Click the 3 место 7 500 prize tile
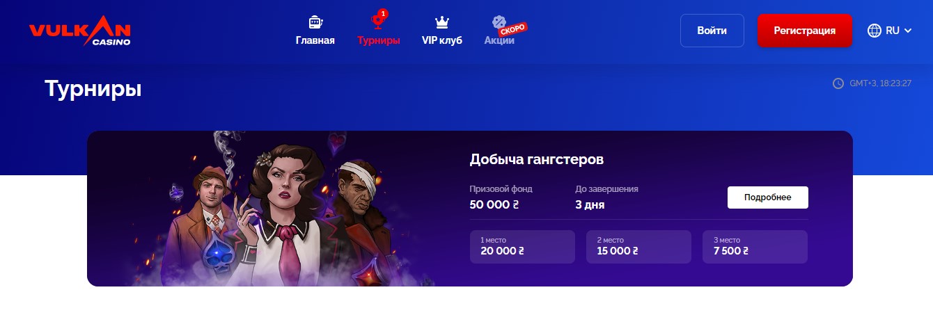 pyautogui.click(x=755, y=247)
